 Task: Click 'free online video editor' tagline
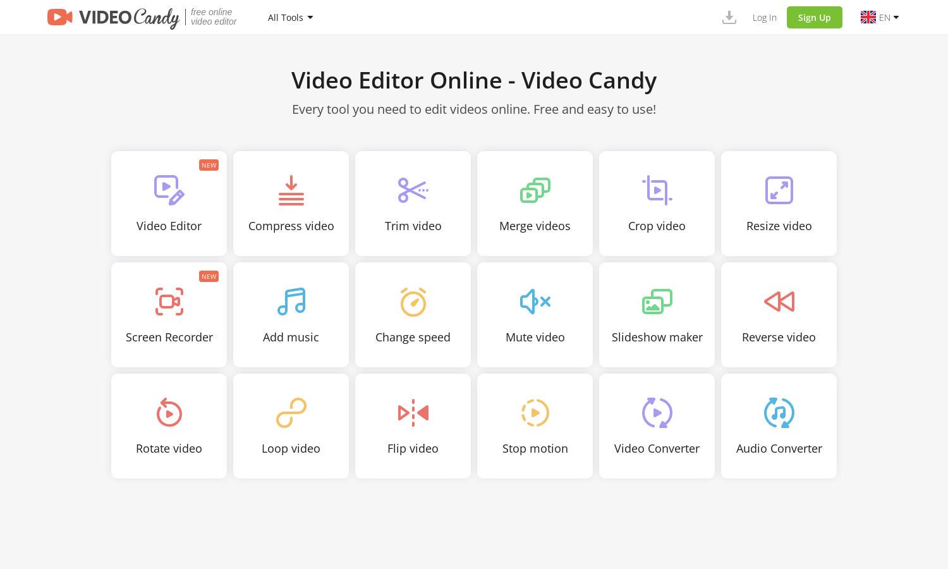214,17
